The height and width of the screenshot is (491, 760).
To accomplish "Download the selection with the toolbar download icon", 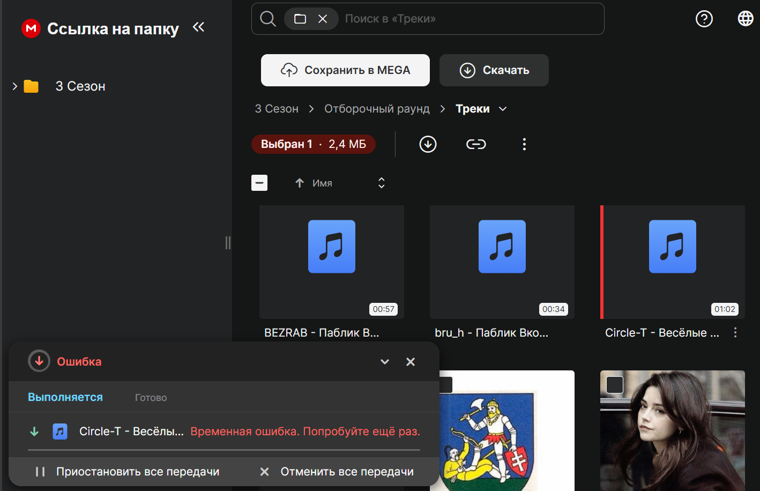I will [x=428, y=144].
